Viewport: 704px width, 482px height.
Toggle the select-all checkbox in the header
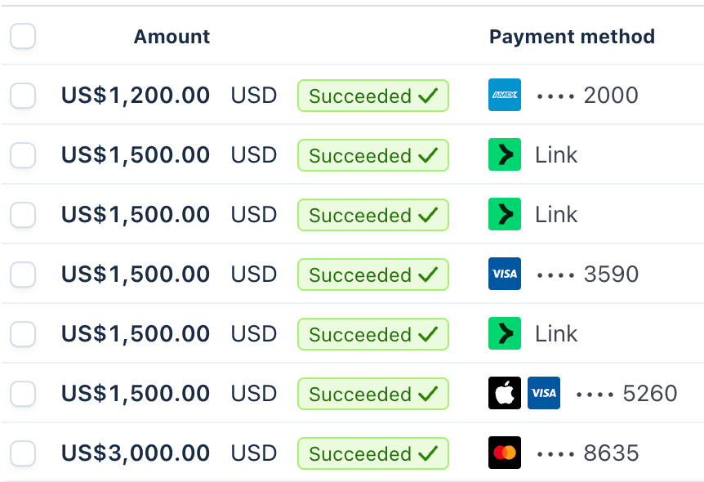click(23, 36)
